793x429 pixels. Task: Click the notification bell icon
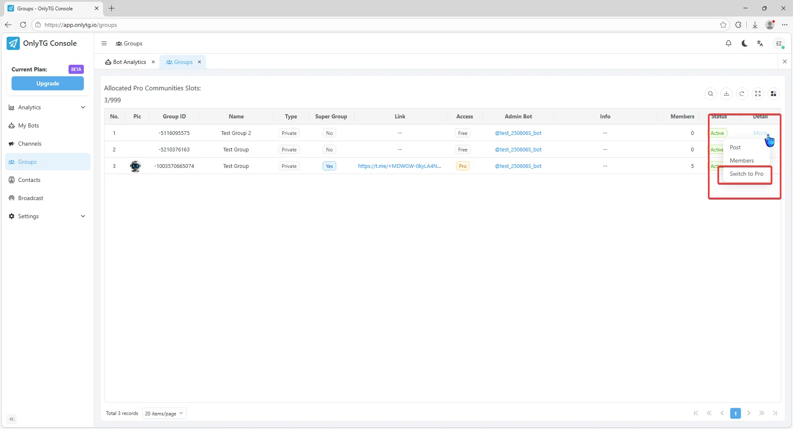click(729, 43)
